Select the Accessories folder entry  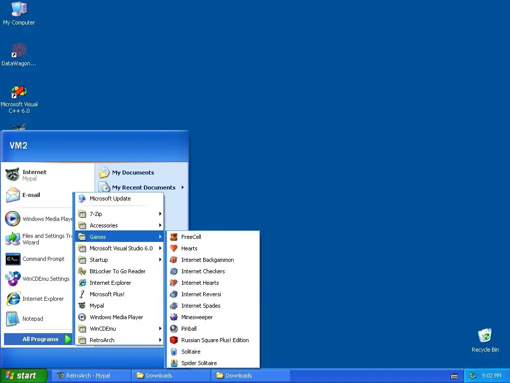(120, 225)
